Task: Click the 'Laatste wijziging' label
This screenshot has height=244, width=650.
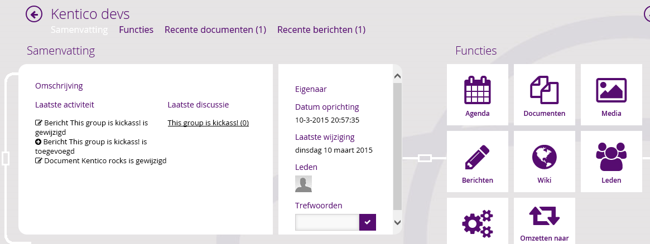Action: (x=325, y=137)
